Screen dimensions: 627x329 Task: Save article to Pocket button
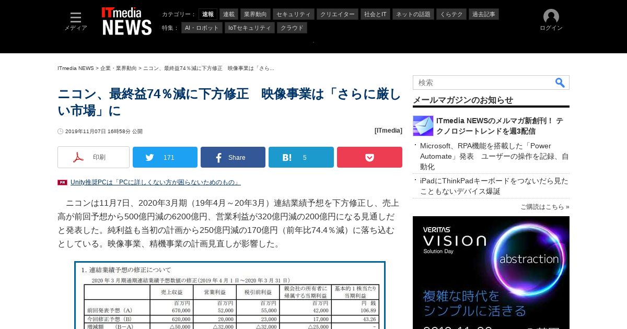(369, 157)
